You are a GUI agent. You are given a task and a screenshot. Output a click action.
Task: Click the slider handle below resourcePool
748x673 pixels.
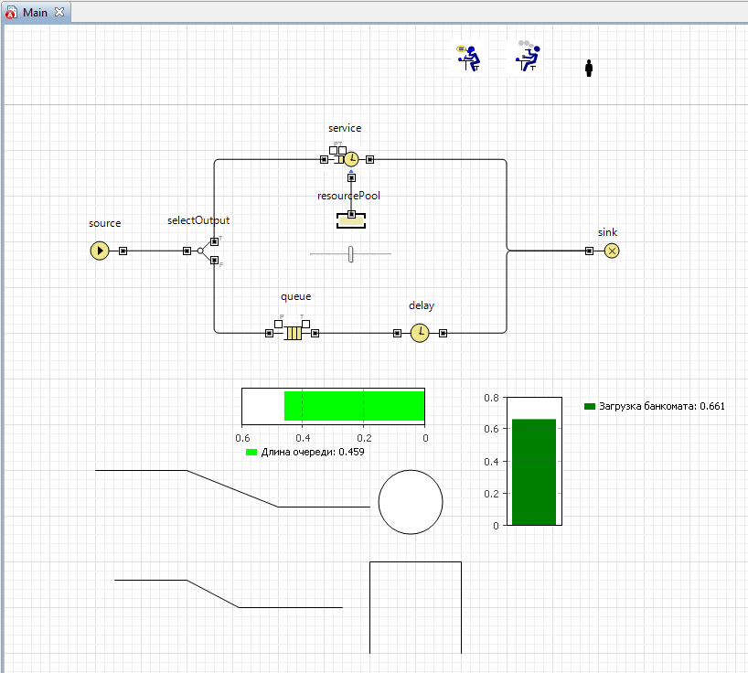[350, 254]
